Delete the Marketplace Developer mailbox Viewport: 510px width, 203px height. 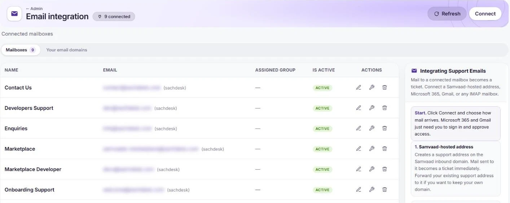[384, 169]
